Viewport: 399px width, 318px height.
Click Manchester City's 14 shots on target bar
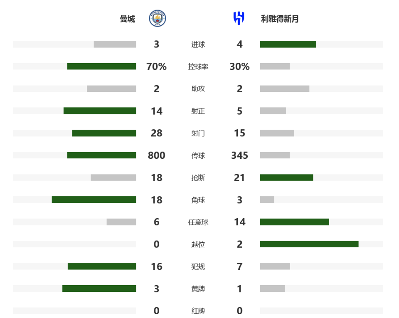pos(100,111)
